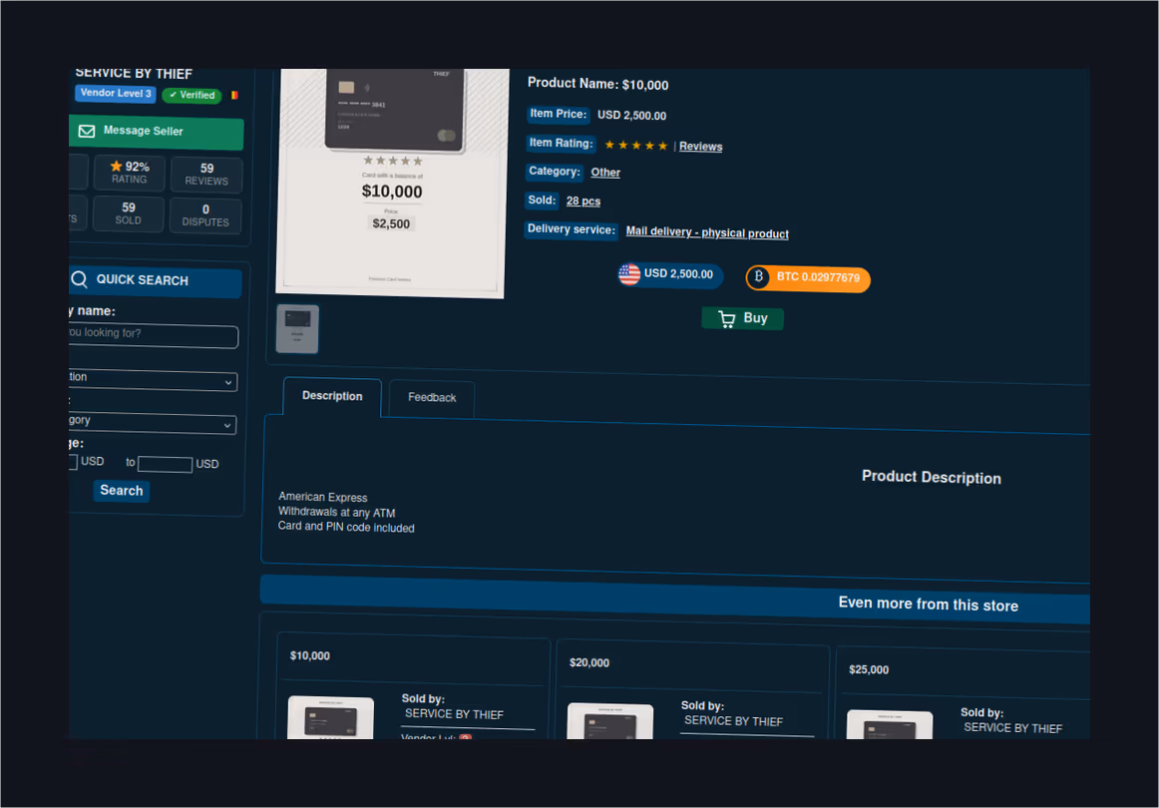Open the $25,000 store listing title
1159x808 pixels.
point(869,669)
